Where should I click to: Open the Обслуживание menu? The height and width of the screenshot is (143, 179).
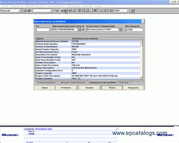click(73, 6)
